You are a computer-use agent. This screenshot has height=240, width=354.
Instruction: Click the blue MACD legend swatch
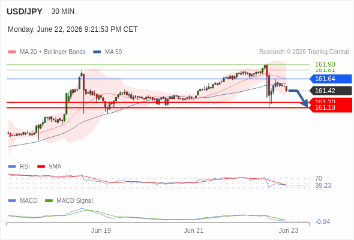[12, 201]
